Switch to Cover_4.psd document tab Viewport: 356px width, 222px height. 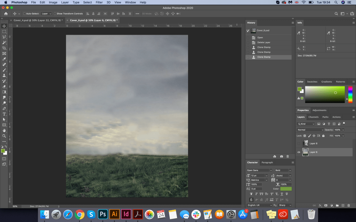(38, 20)
